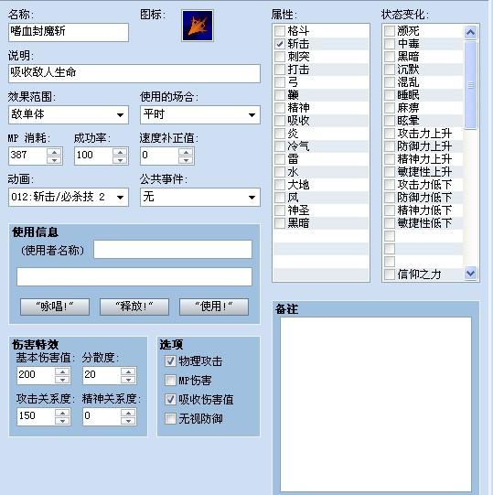Increase 分散度 with up arrow
493x495 pixels.
point(128,371)
